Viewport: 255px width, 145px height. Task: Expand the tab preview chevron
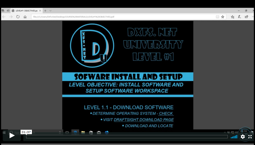pos(50,11)
